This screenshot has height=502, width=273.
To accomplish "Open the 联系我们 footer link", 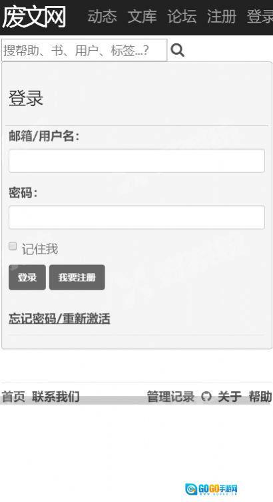I will (x=55, y=397).
